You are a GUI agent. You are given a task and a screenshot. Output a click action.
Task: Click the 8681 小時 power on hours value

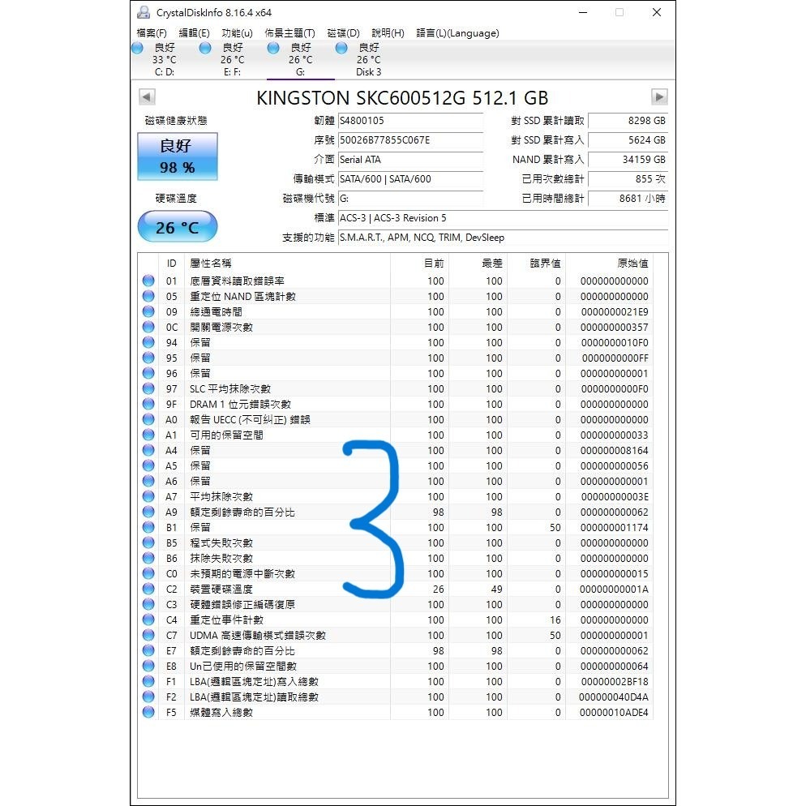coord(628,199)
